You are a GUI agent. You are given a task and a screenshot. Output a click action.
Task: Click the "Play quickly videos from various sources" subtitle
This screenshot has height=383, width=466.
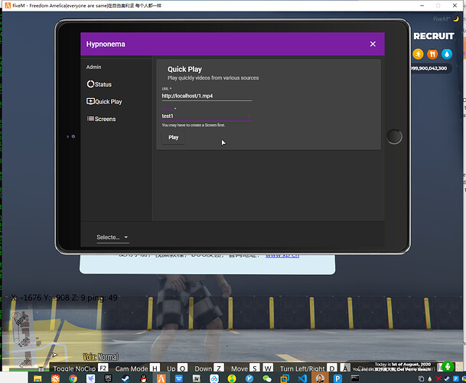pos(213,78)
